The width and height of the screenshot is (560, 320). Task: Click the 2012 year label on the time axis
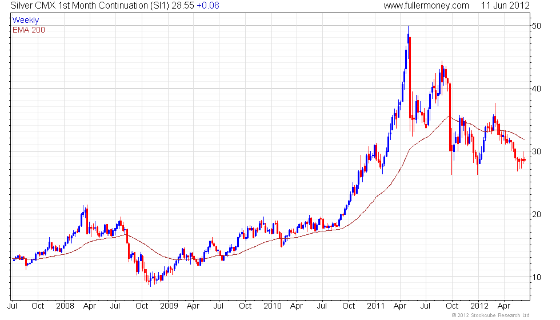(x=479, y=306)
